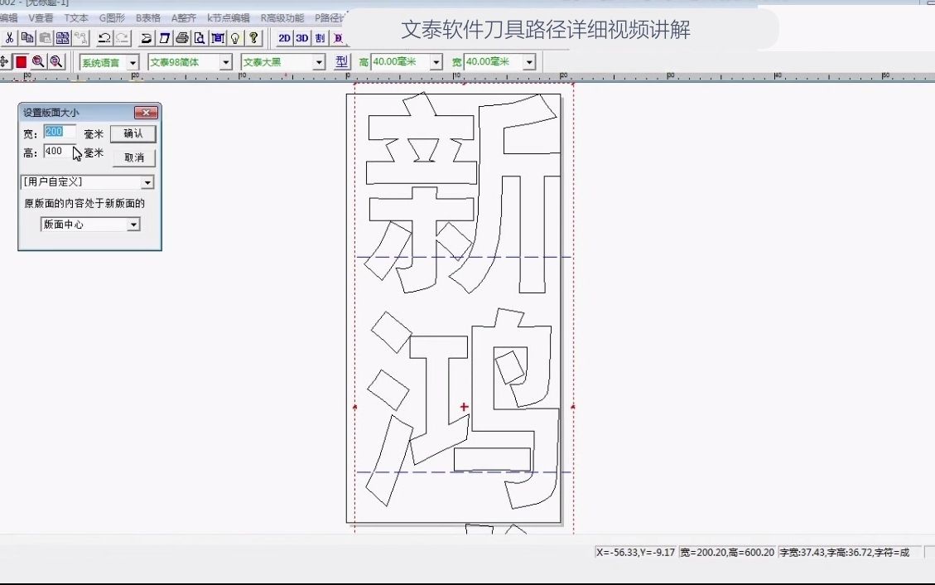This screenshot has height=585, width=935.
Task: Open the T文本 menu
Action: tap(75, 17)
